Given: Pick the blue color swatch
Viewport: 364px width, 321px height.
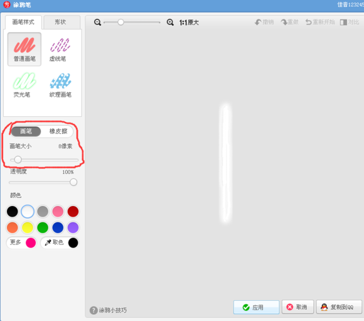Looking at the screenshot, I should (x=58, y=227).
